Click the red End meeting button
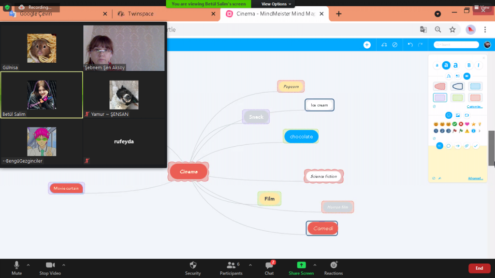 (479, 268)
